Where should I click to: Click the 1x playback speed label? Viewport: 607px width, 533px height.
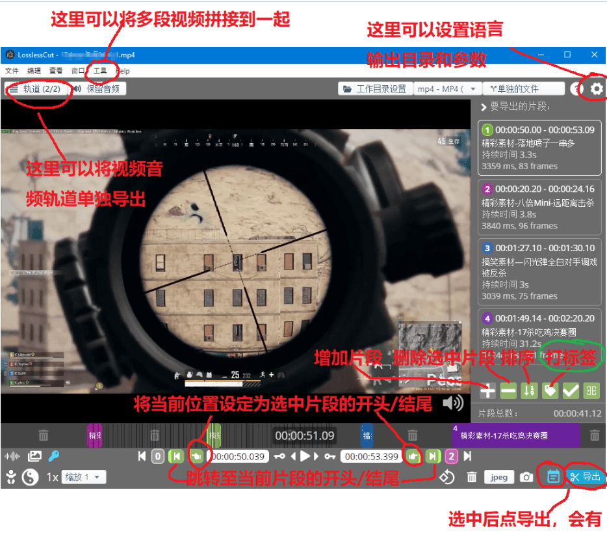pos(52,477)
